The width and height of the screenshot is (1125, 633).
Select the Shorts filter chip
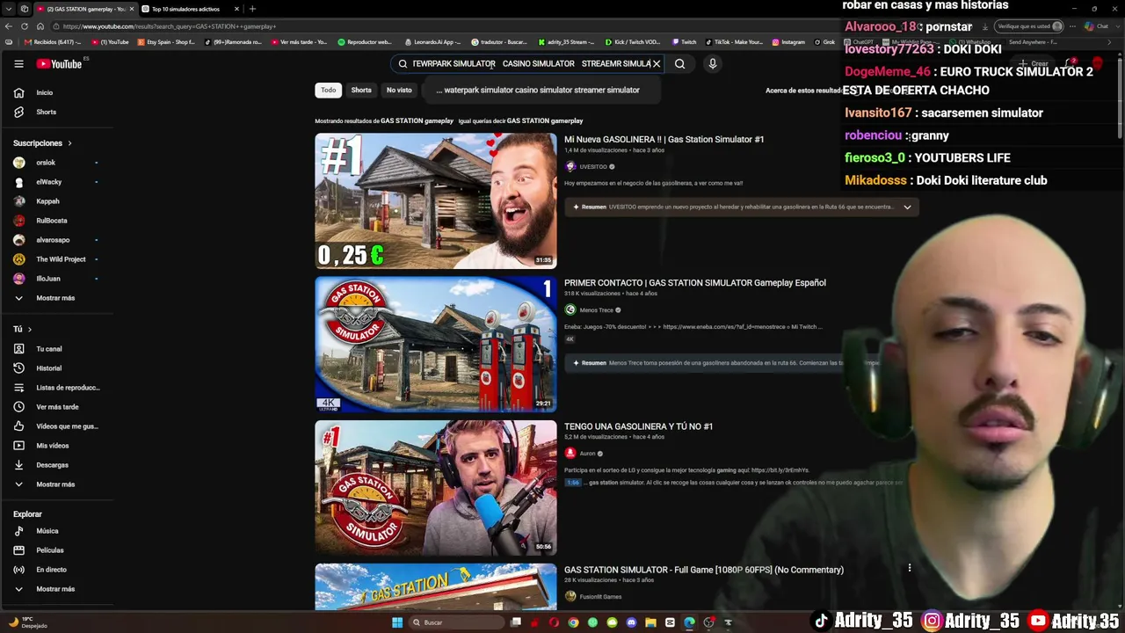(361, 90)
